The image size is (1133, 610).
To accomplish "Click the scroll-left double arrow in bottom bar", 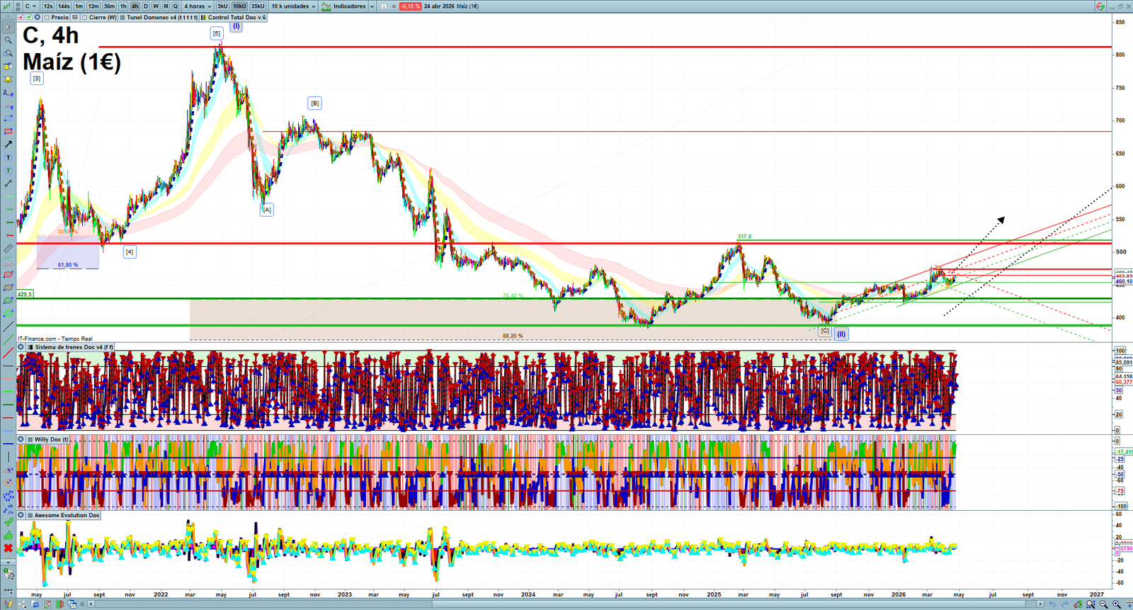I will coord(83,604).
